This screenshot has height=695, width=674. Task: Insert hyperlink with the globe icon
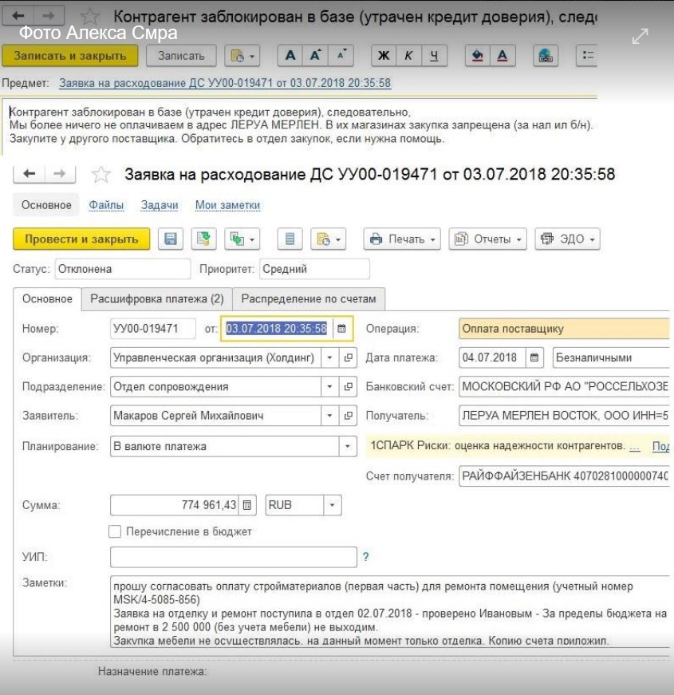click(x=546, y=56)
